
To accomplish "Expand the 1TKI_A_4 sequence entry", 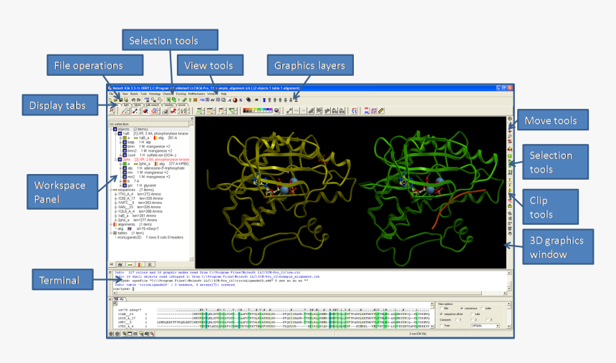I will [x=116, y=193].
